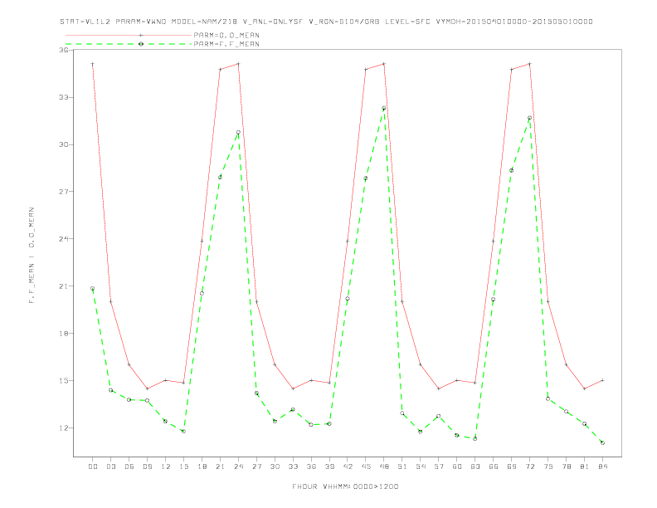This screenshot has width=657, height=508.
Task: Click the x-axis forecast hour label 57
Action: pos(439,466)
